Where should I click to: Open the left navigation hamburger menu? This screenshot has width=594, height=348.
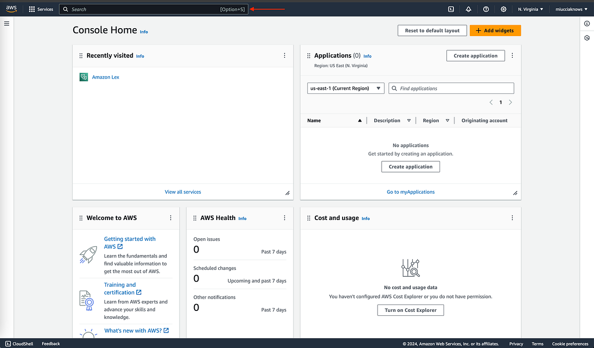[6, 23]
